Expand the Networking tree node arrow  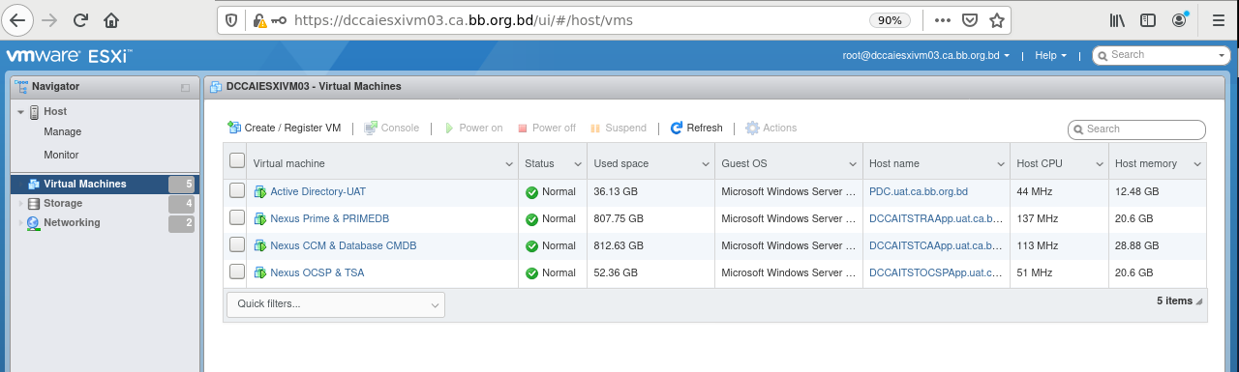(x=20, y=223)
